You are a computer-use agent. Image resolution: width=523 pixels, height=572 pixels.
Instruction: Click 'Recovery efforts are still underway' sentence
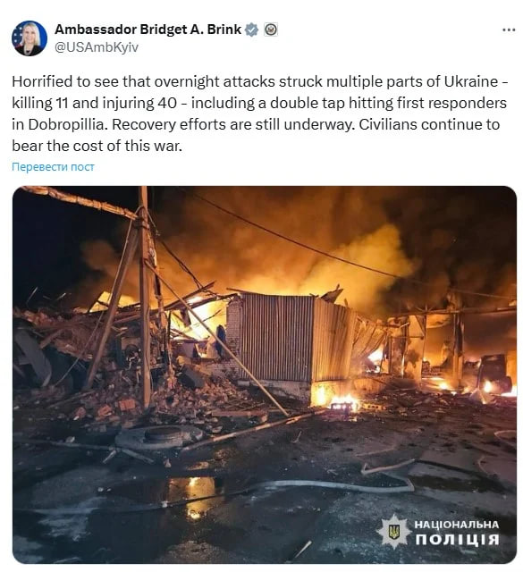point(232,124)
